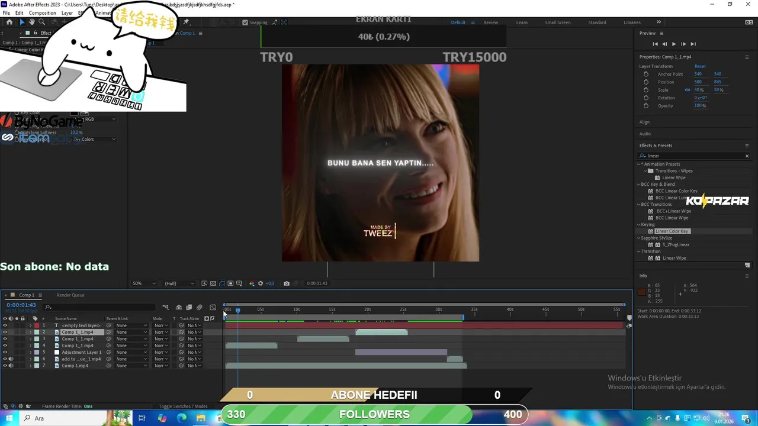Screen dimensions: 758x426
Task: Take snapshot with camera icon
Action: (x=287, y=283)
